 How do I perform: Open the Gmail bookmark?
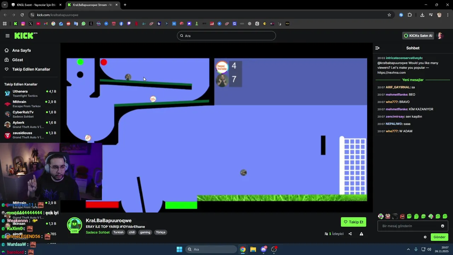[x=46, y=24]
